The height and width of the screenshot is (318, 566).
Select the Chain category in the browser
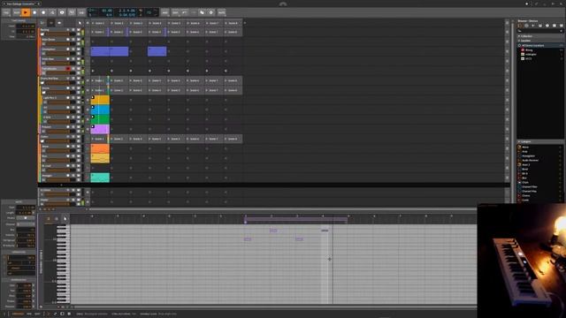coord(525,183)
